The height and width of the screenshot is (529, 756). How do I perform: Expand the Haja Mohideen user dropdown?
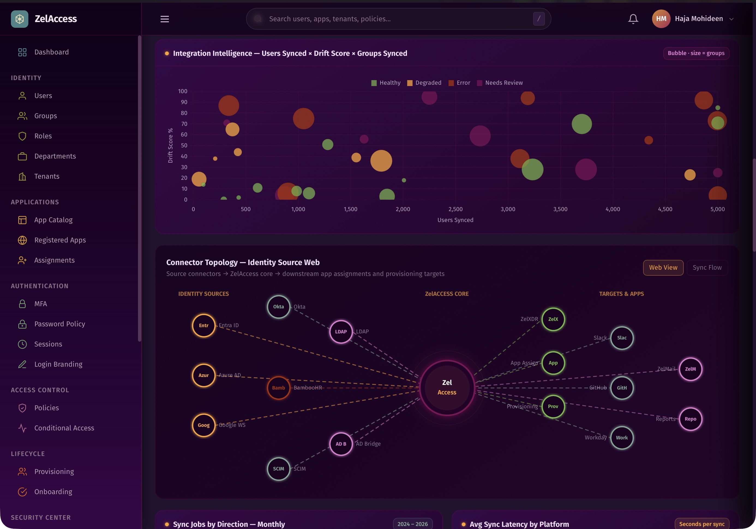pyautogui.click(x=731, y=19)
